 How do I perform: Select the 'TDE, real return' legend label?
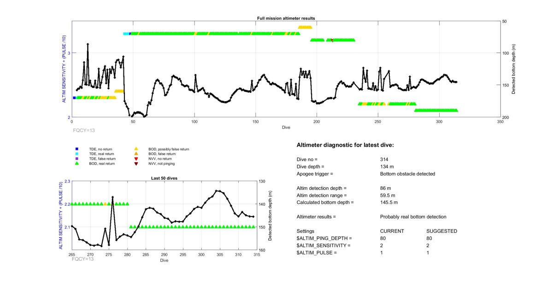(102, 154)
